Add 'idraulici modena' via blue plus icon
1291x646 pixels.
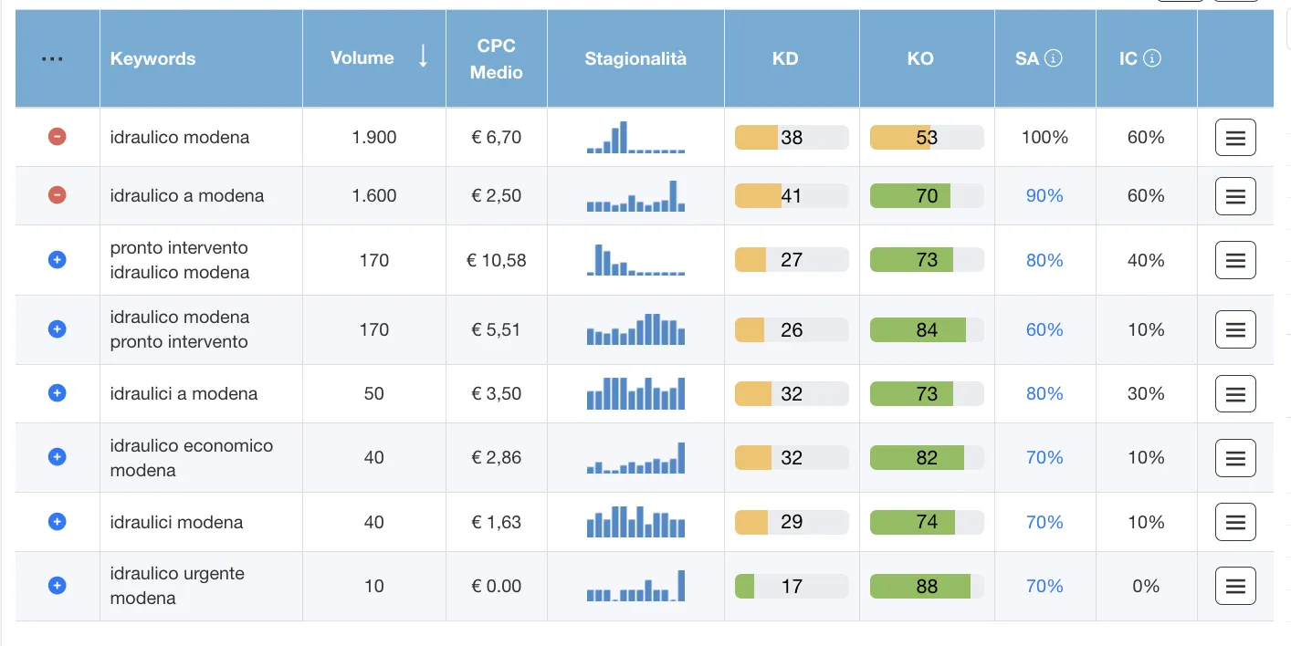coord(57,522)
